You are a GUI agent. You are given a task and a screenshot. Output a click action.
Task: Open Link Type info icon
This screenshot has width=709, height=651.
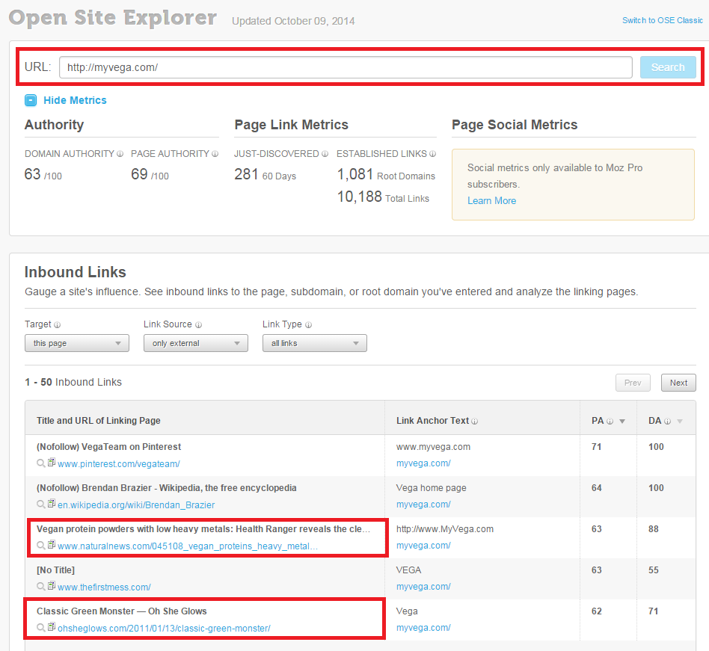coord(308,325)
